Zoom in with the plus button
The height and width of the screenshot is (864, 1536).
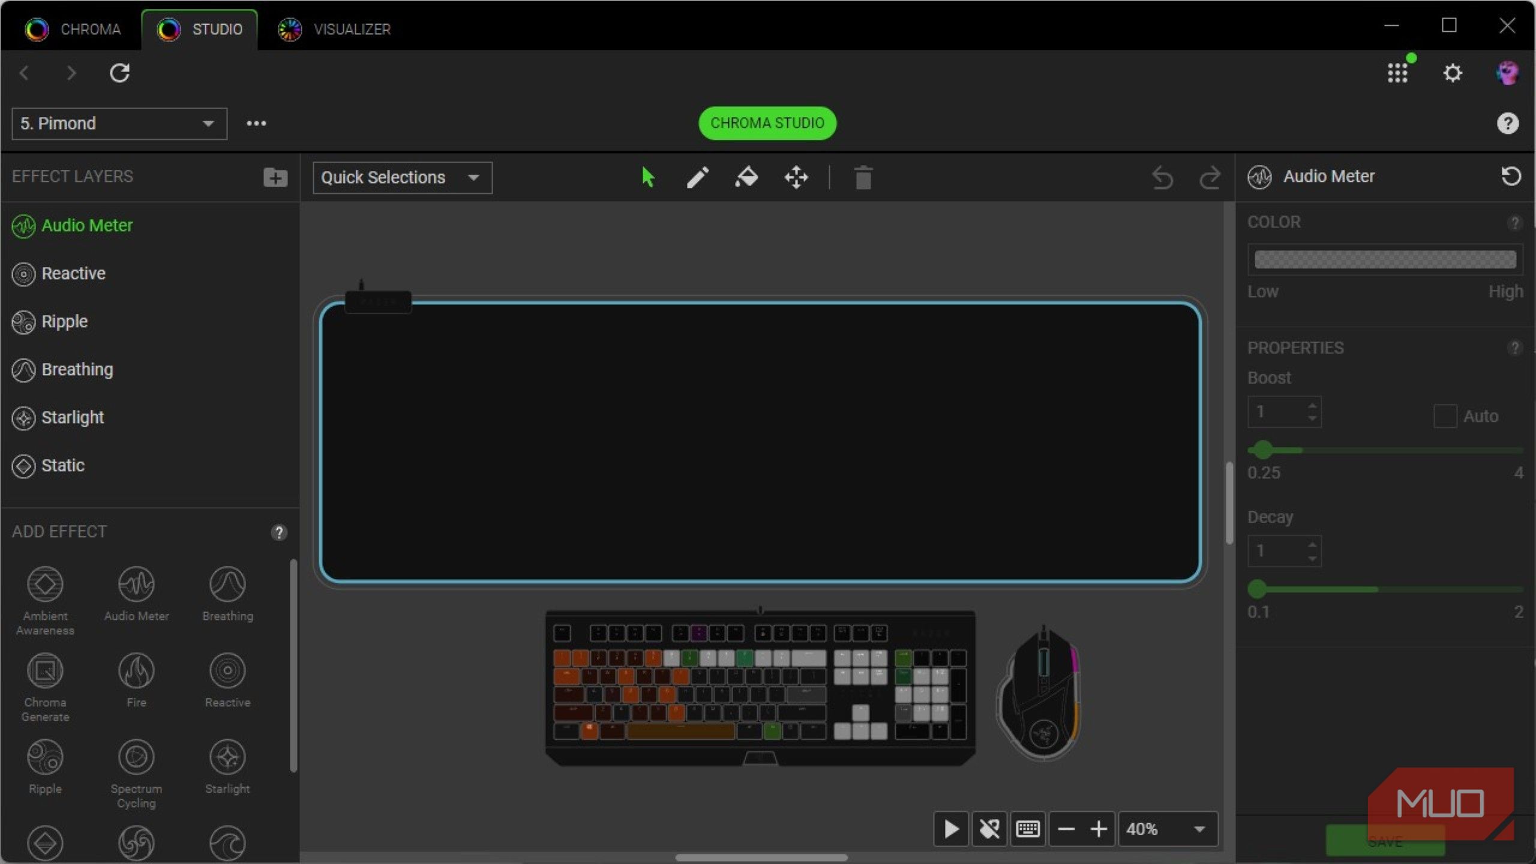pos(1099,829)
